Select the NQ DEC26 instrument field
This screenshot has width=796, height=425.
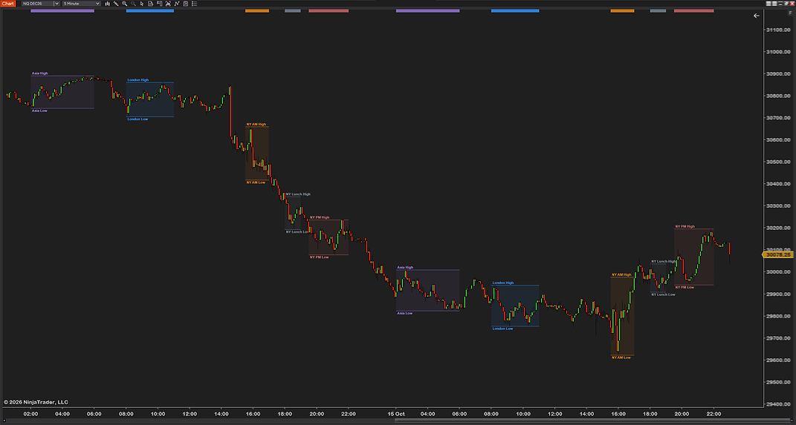tap(37, 4)
